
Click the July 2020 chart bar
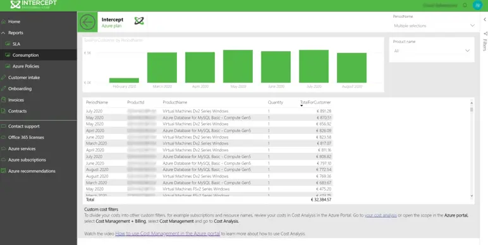(x=314, y=66)
